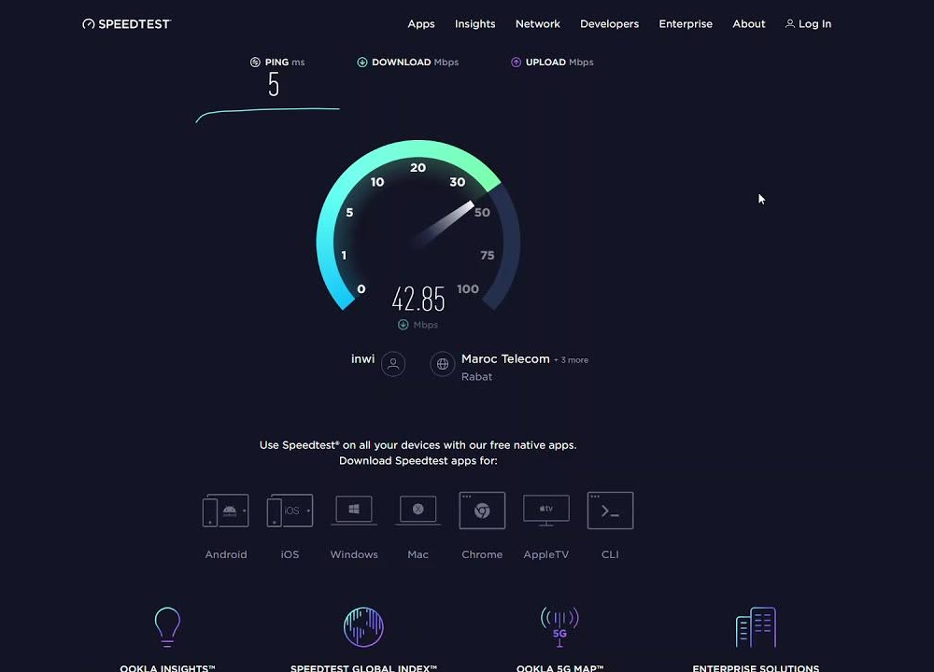The image size is (934, 672).
Task: Go to the Network menu item
Action: 538,24
